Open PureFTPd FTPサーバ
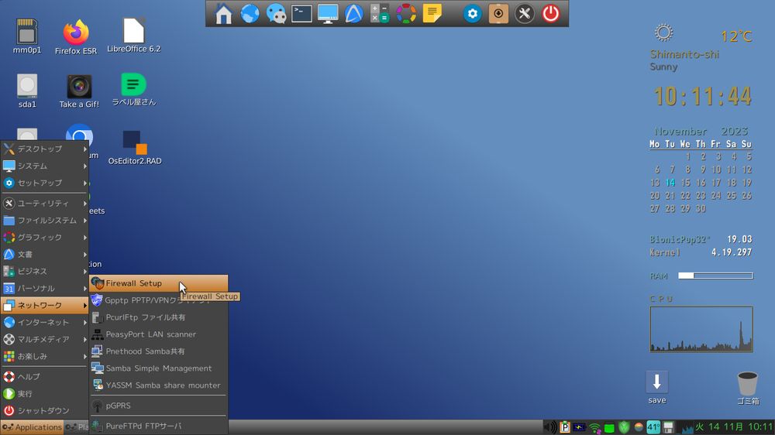Viewport: 775px width, 435px height. pyautogui.click(x=159, y=426)
